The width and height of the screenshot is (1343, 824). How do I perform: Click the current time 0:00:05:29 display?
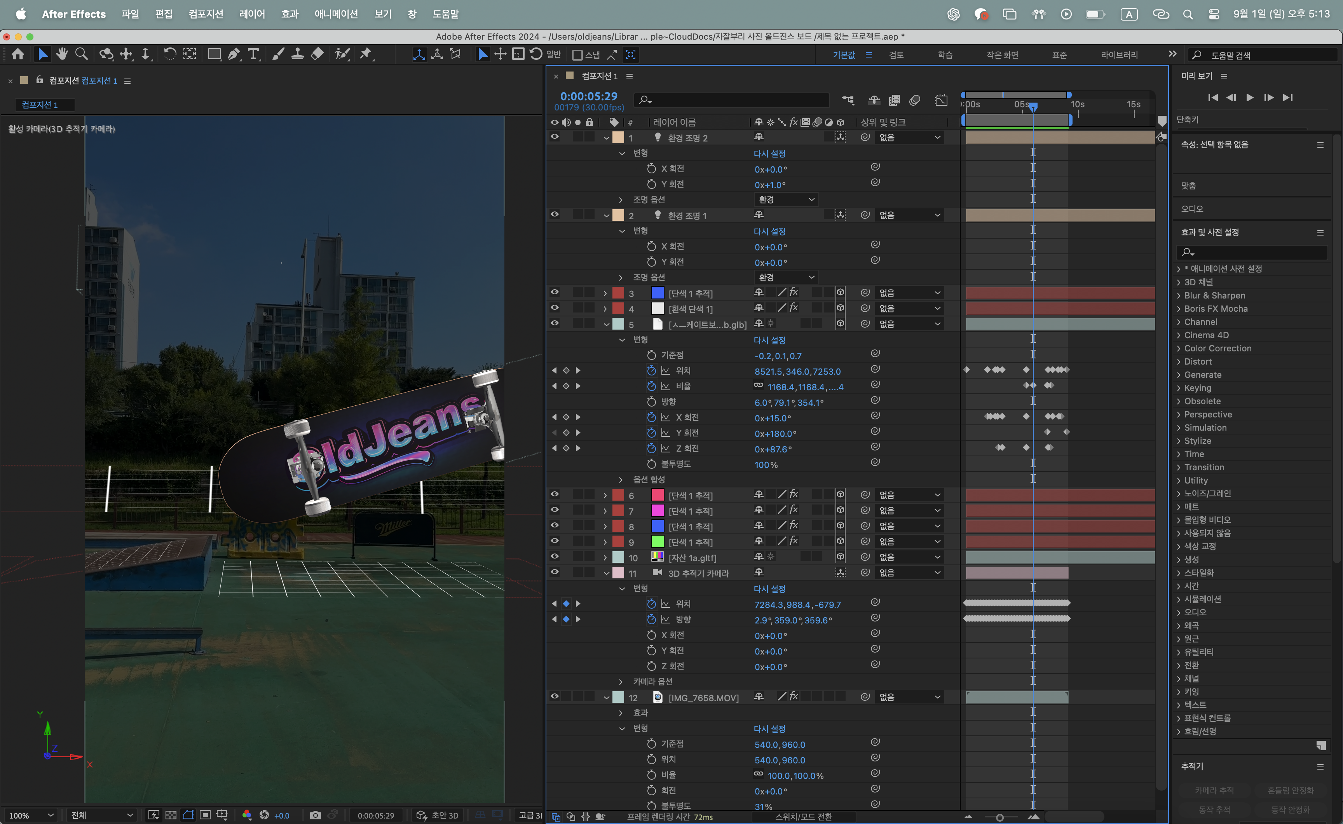[589, 96]
